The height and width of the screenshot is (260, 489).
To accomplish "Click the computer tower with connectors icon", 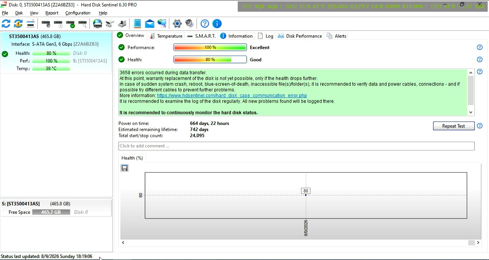I will click(x=122, y=24).
